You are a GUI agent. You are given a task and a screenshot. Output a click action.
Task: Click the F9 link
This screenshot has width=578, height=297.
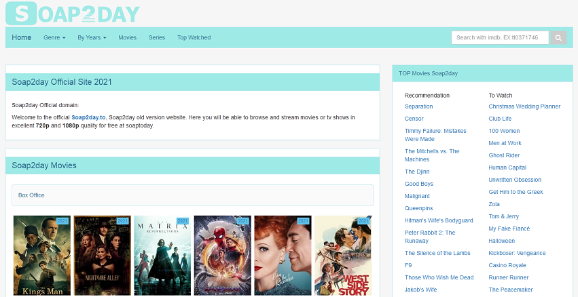pos(408,265)
